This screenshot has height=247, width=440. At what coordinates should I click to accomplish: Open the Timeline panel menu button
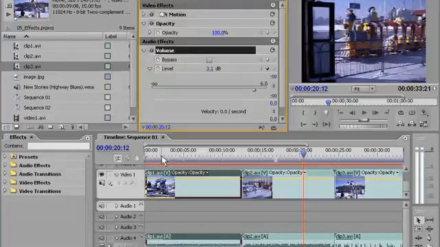[x=405, y=138]
